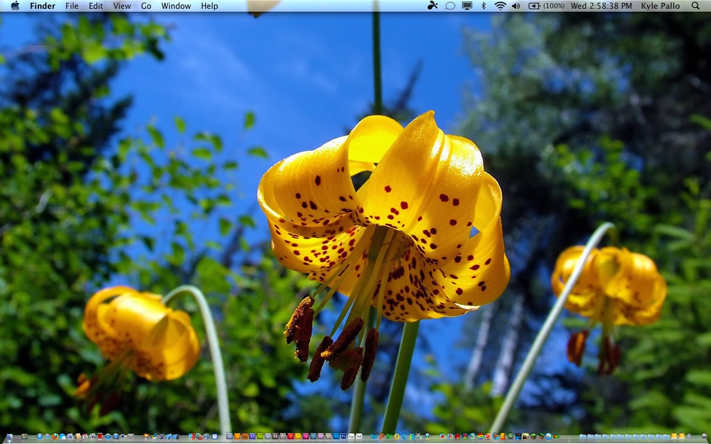
Task: Launch VirtualBox from the Dock
Action: 207,436
